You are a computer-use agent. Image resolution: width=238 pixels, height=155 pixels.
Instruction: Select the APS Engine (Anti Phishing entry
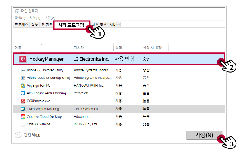[48, 93]
